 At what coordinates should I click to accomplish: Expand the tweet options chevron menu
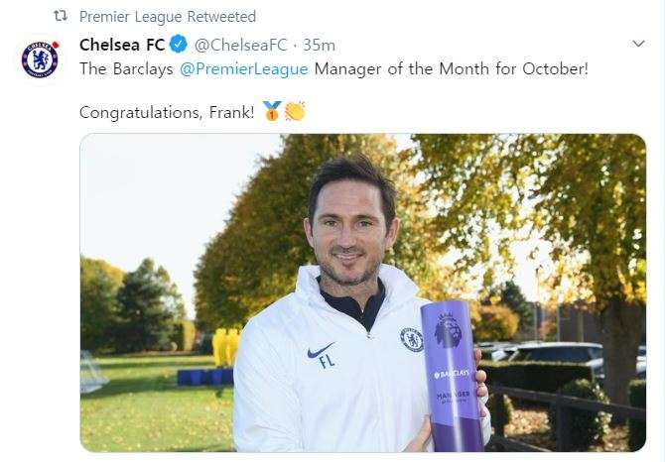[639, 45]
